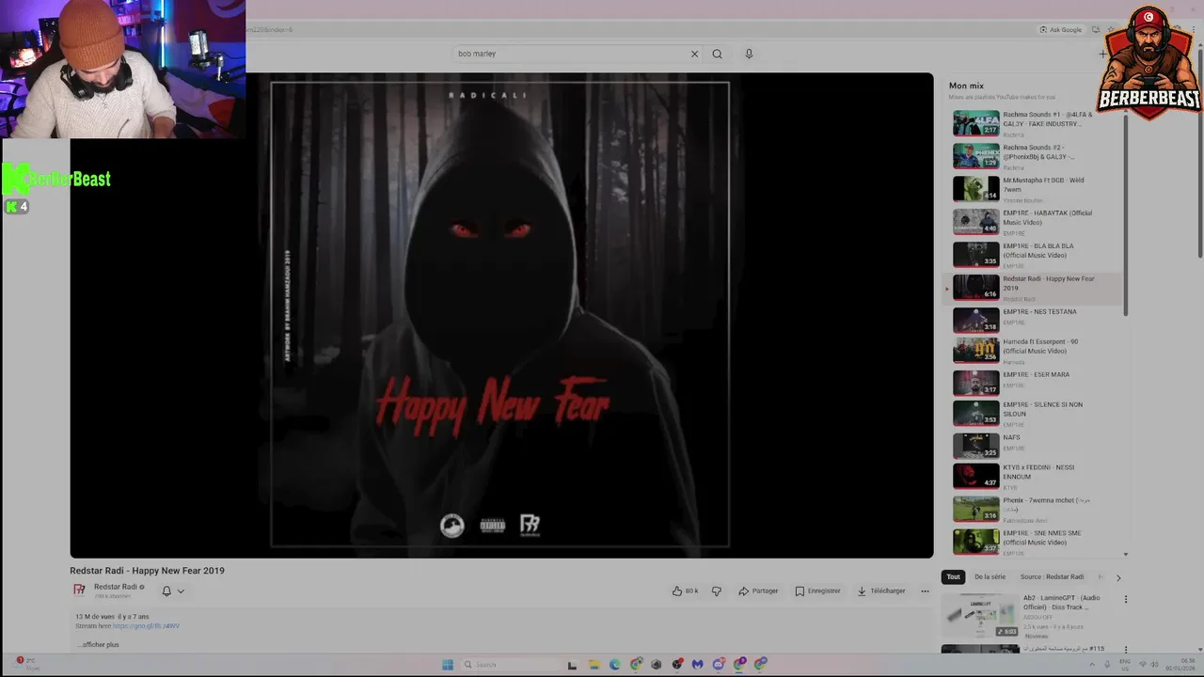Open the blue M app on taskbar
Screen dimensions: 1204x677
[x=697, y=665]
